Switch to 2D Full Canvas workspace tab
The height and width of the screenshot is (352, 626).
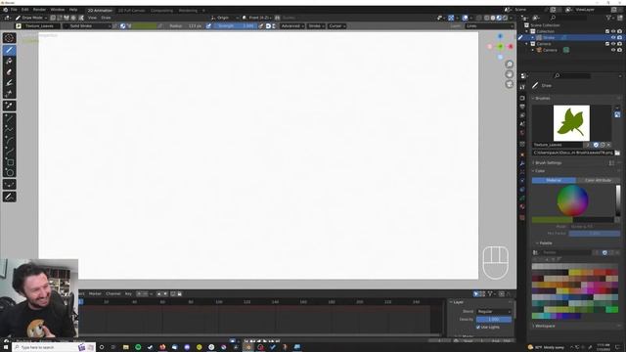tap(131, 11)
